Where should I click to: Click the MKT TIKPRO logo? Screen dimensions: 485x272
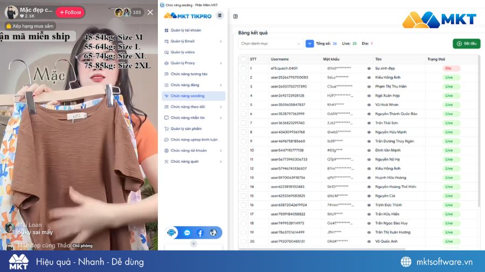click(188, 16)
